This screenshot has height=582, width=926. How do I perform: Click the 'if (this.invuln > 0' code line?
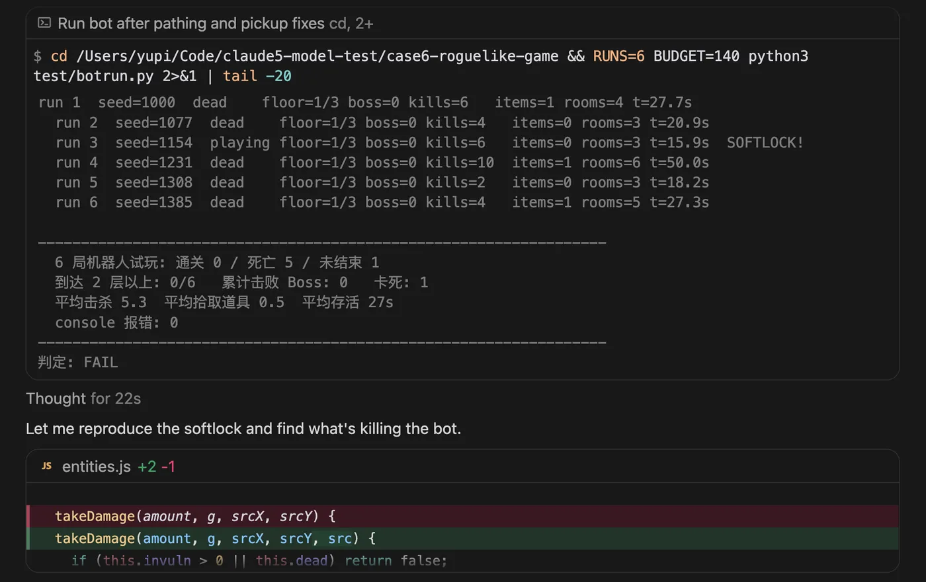point(259,560)
